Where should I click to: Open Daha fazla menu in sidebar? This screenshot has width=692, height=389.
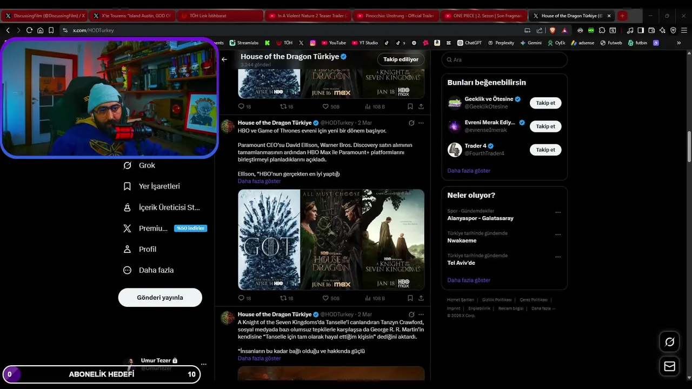tap(149, 270)
